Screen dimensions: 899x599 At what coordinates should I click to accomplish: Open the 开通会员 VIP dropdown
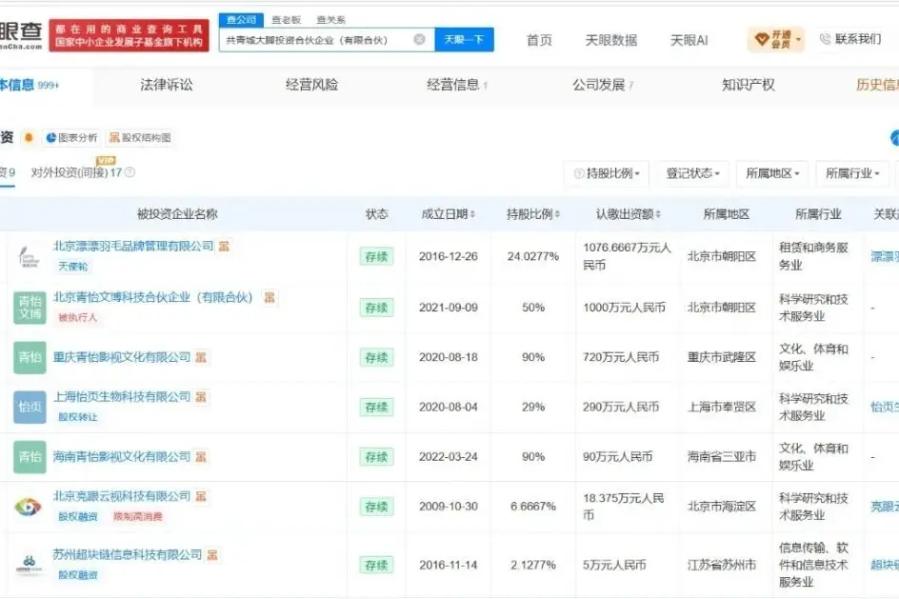[x=776, y=40]
